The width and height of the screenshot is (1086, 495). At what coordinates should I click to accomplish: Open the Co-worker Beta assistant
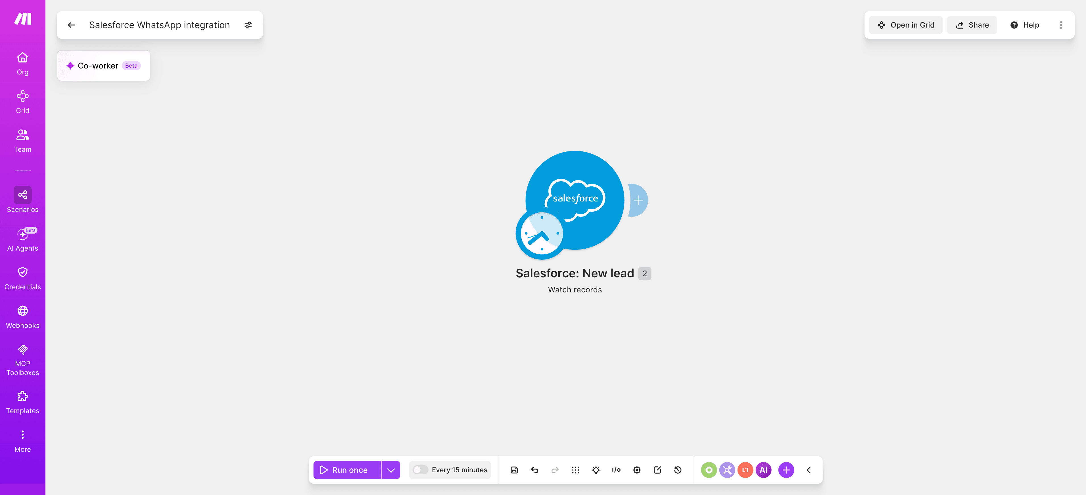coord(104,65)
